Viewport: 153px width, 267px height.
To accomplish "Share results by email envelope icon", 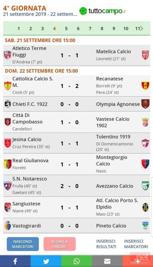I will pyautogui.click(x=107, y=261).
